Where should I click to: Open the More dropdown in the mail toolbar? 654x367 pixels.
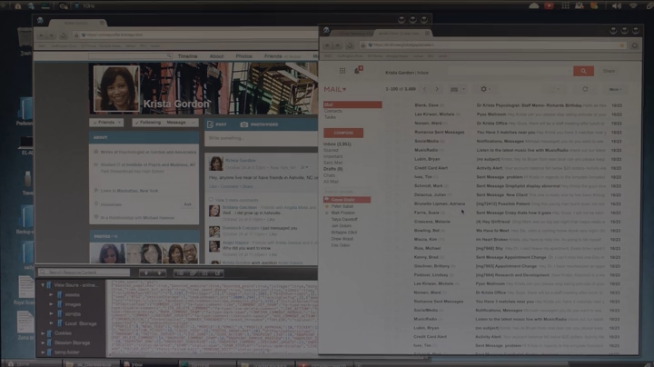(x=615, y=89)
